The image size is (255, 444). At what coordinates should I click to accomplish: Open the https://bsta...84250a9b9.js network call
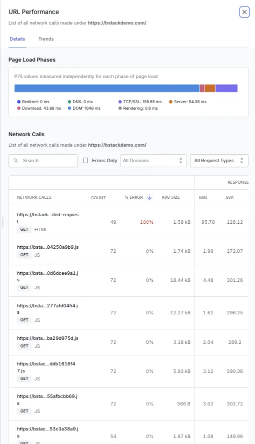click(48, 247)
